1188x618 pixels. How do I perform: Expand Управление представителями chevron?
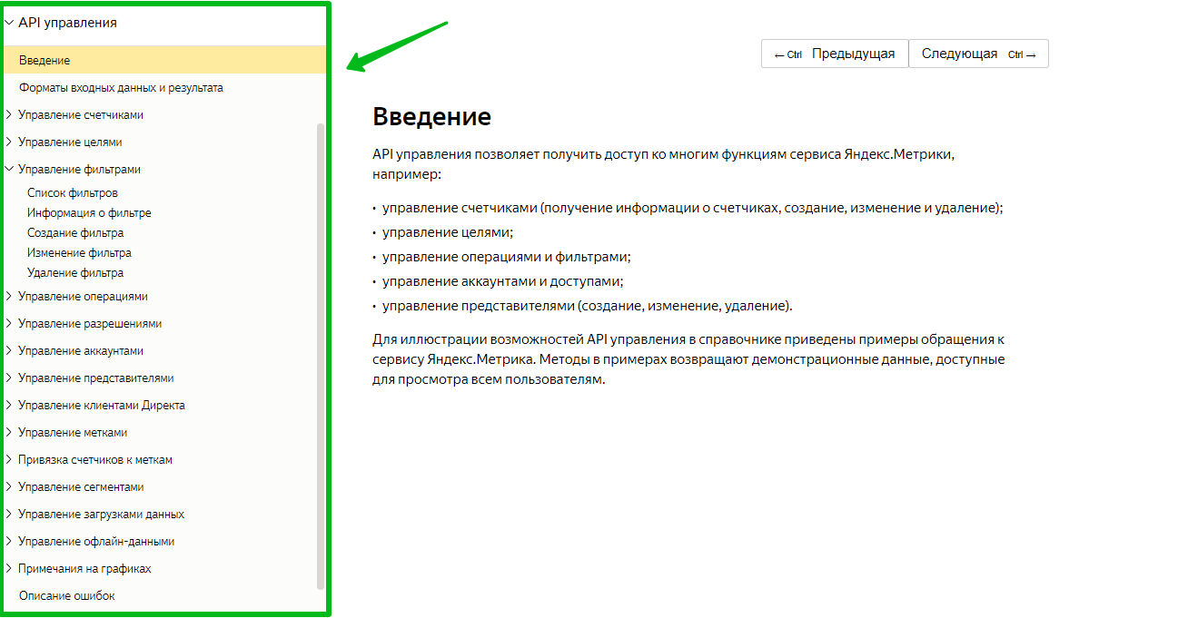pos(9,378)
